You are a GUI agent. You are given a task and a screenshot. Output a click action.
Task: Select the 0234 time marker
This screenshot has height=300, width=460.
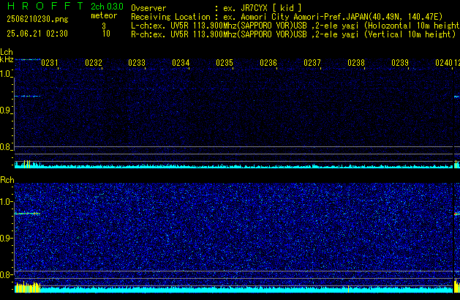(x=181, y=63)
